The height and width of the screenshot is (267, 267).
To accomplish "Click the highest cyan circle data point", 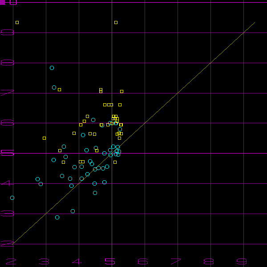I will (x=52, y=68).
